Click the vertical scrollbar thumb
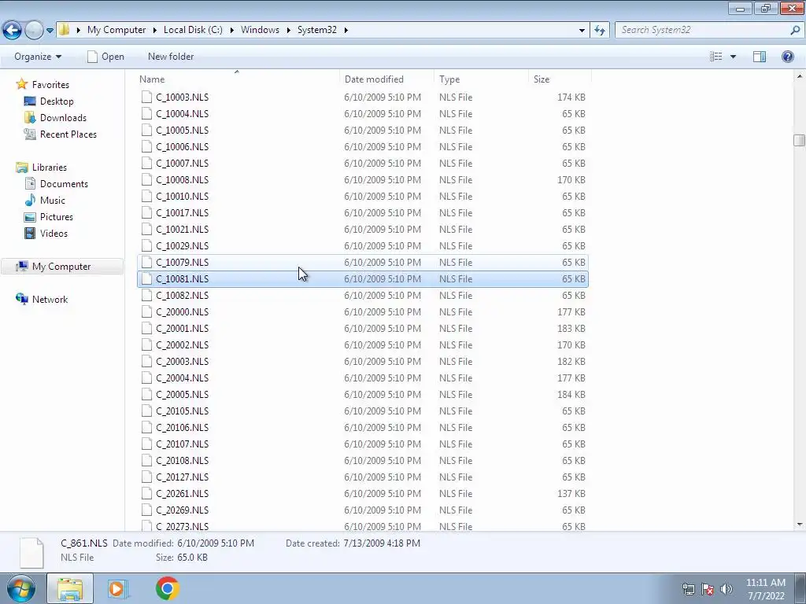Image resolution: width=806 pixels, height=604 pixels. 799,140
